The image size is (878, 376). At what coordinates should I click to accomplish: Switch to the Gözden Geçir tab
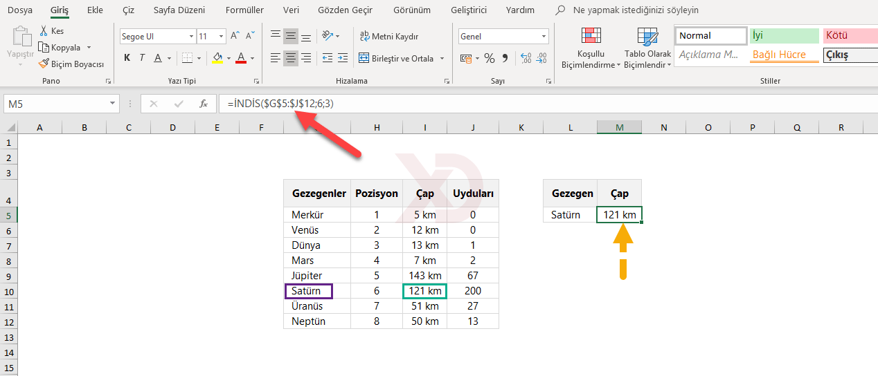(345, 10)
